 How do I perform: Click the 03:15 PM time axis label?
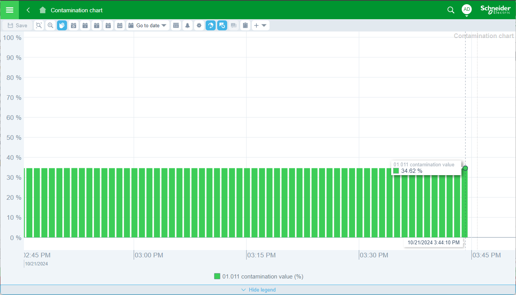click(261, 255)
